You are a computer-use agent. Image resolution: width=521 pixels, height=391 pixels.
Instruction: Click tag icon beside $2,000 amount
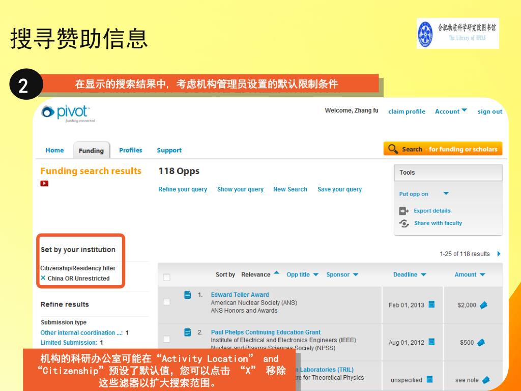(x=484, y=305)
